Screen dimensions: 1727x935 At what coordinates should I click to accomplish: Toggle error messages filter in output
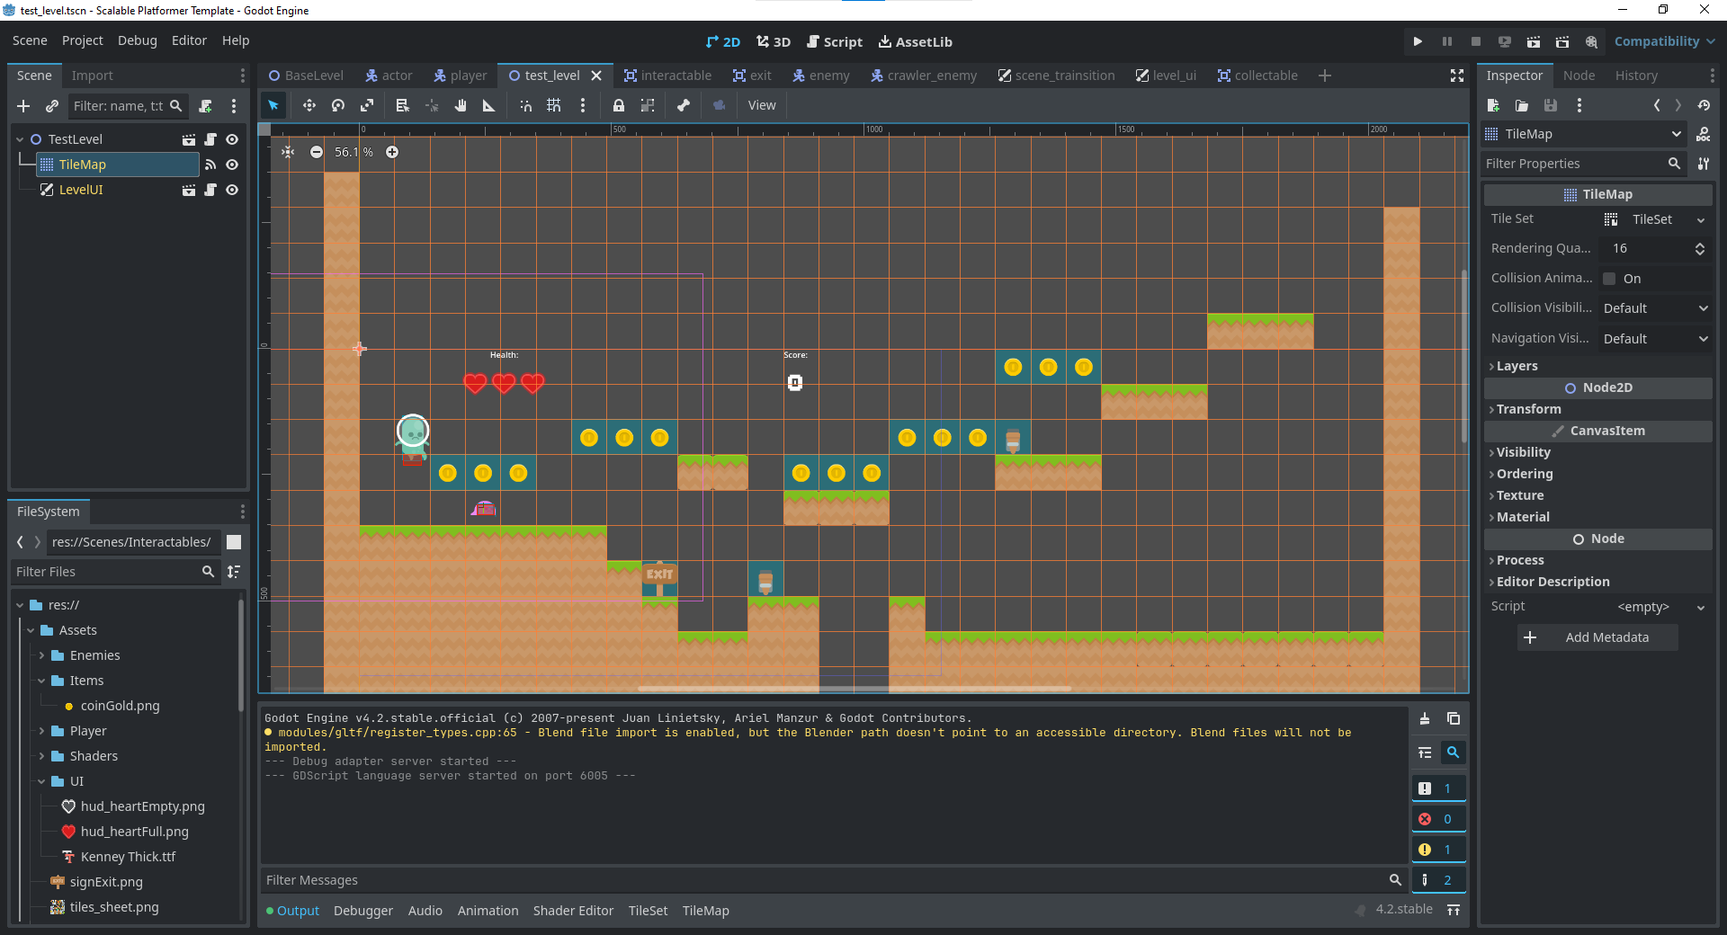click(x=1438, y=819)
